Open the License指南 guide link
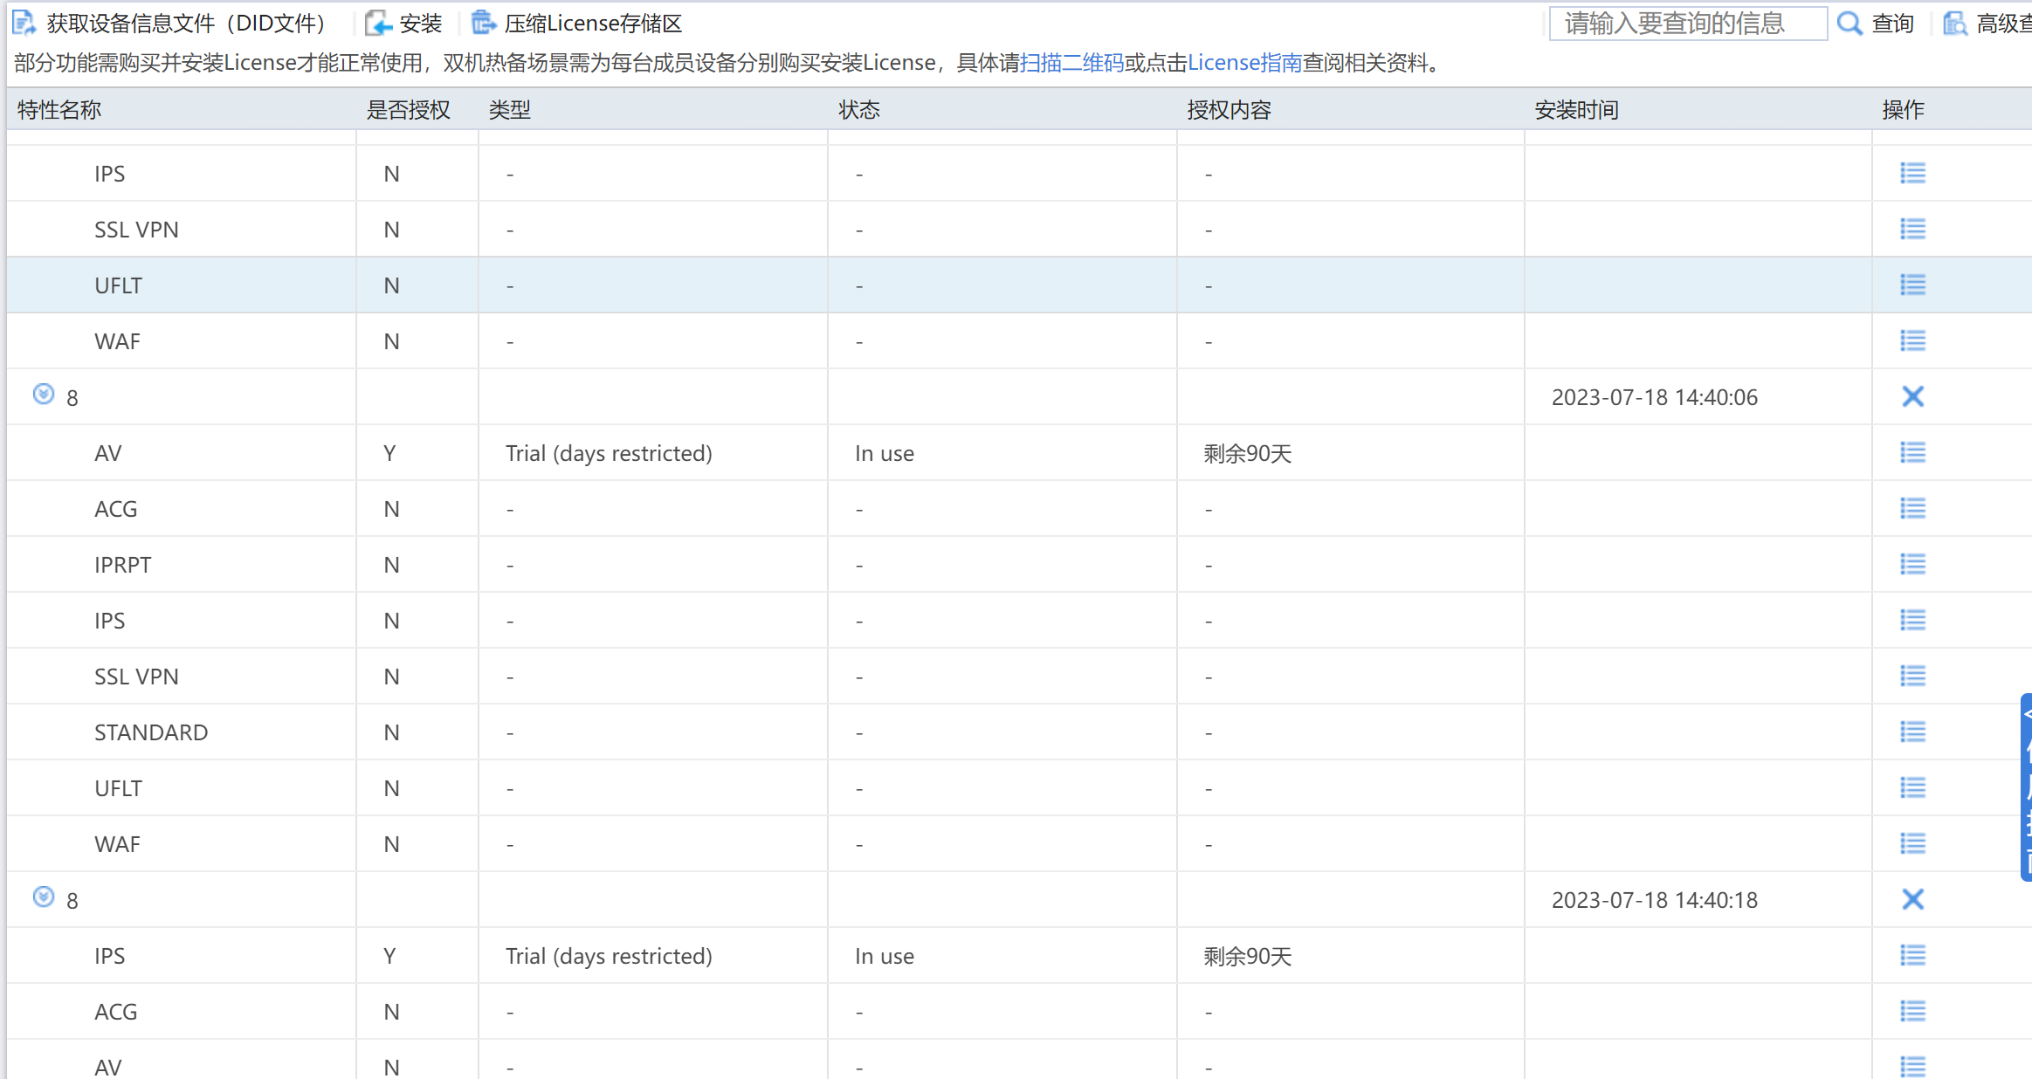The height and width of the screenshot is (1079, 2032). point(1244,63)
